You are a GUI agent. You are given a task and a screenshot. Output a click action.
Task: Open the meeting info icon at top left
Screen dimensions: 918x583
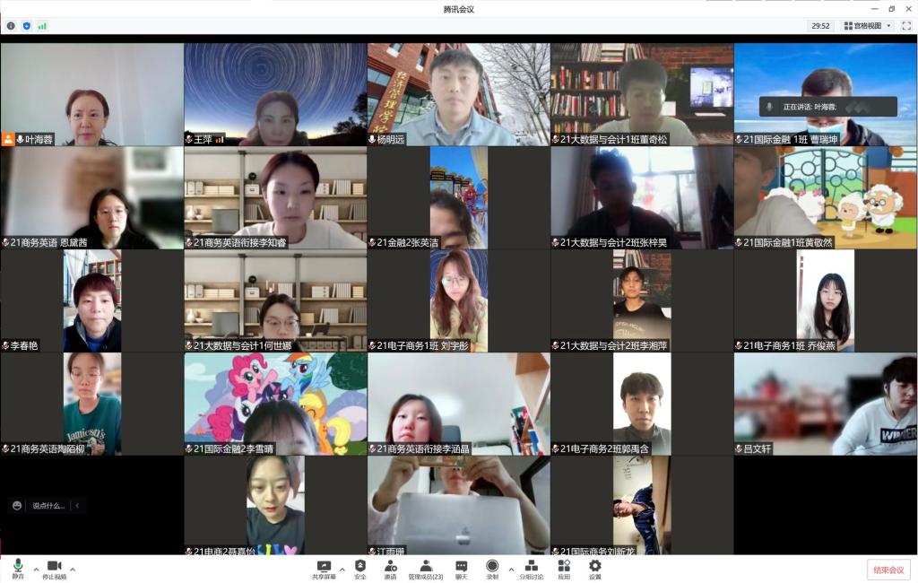click(x=11, y=26)
